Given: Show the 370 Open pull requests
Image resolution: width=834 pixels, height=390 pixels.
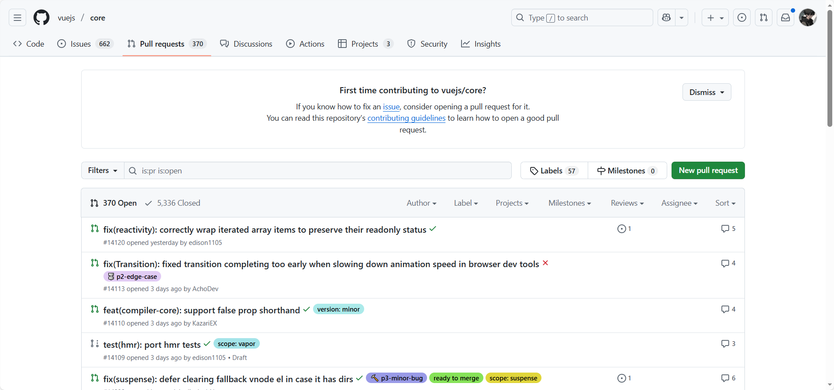Looking at the screenshot, I should (114, 203).
